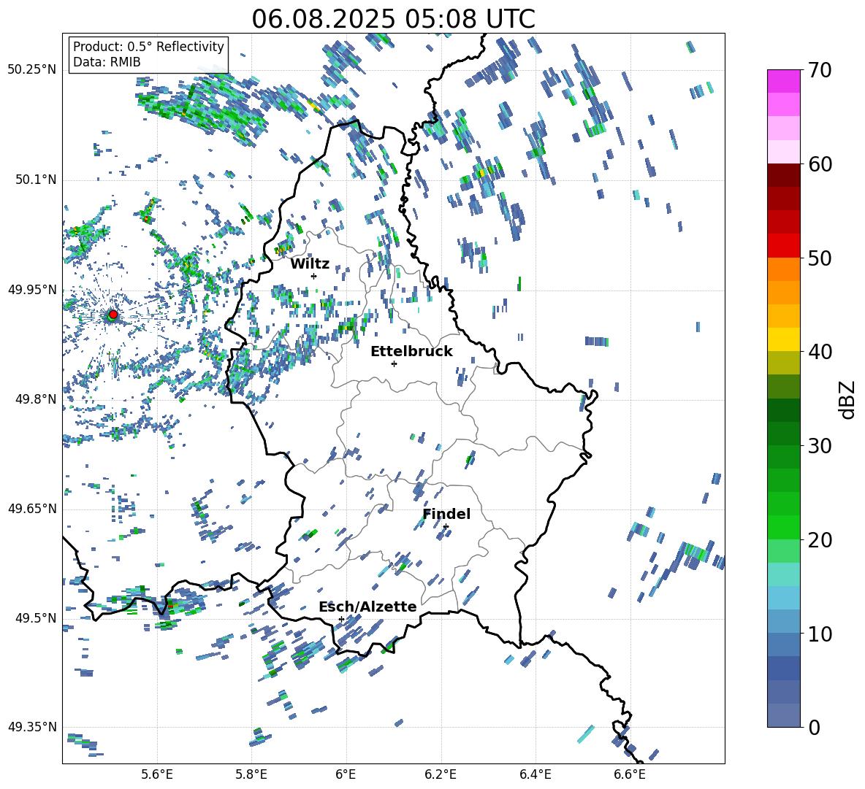Click the Wiltz city label
The height and width of the screenshot is (789, 865).
(310, 264)
